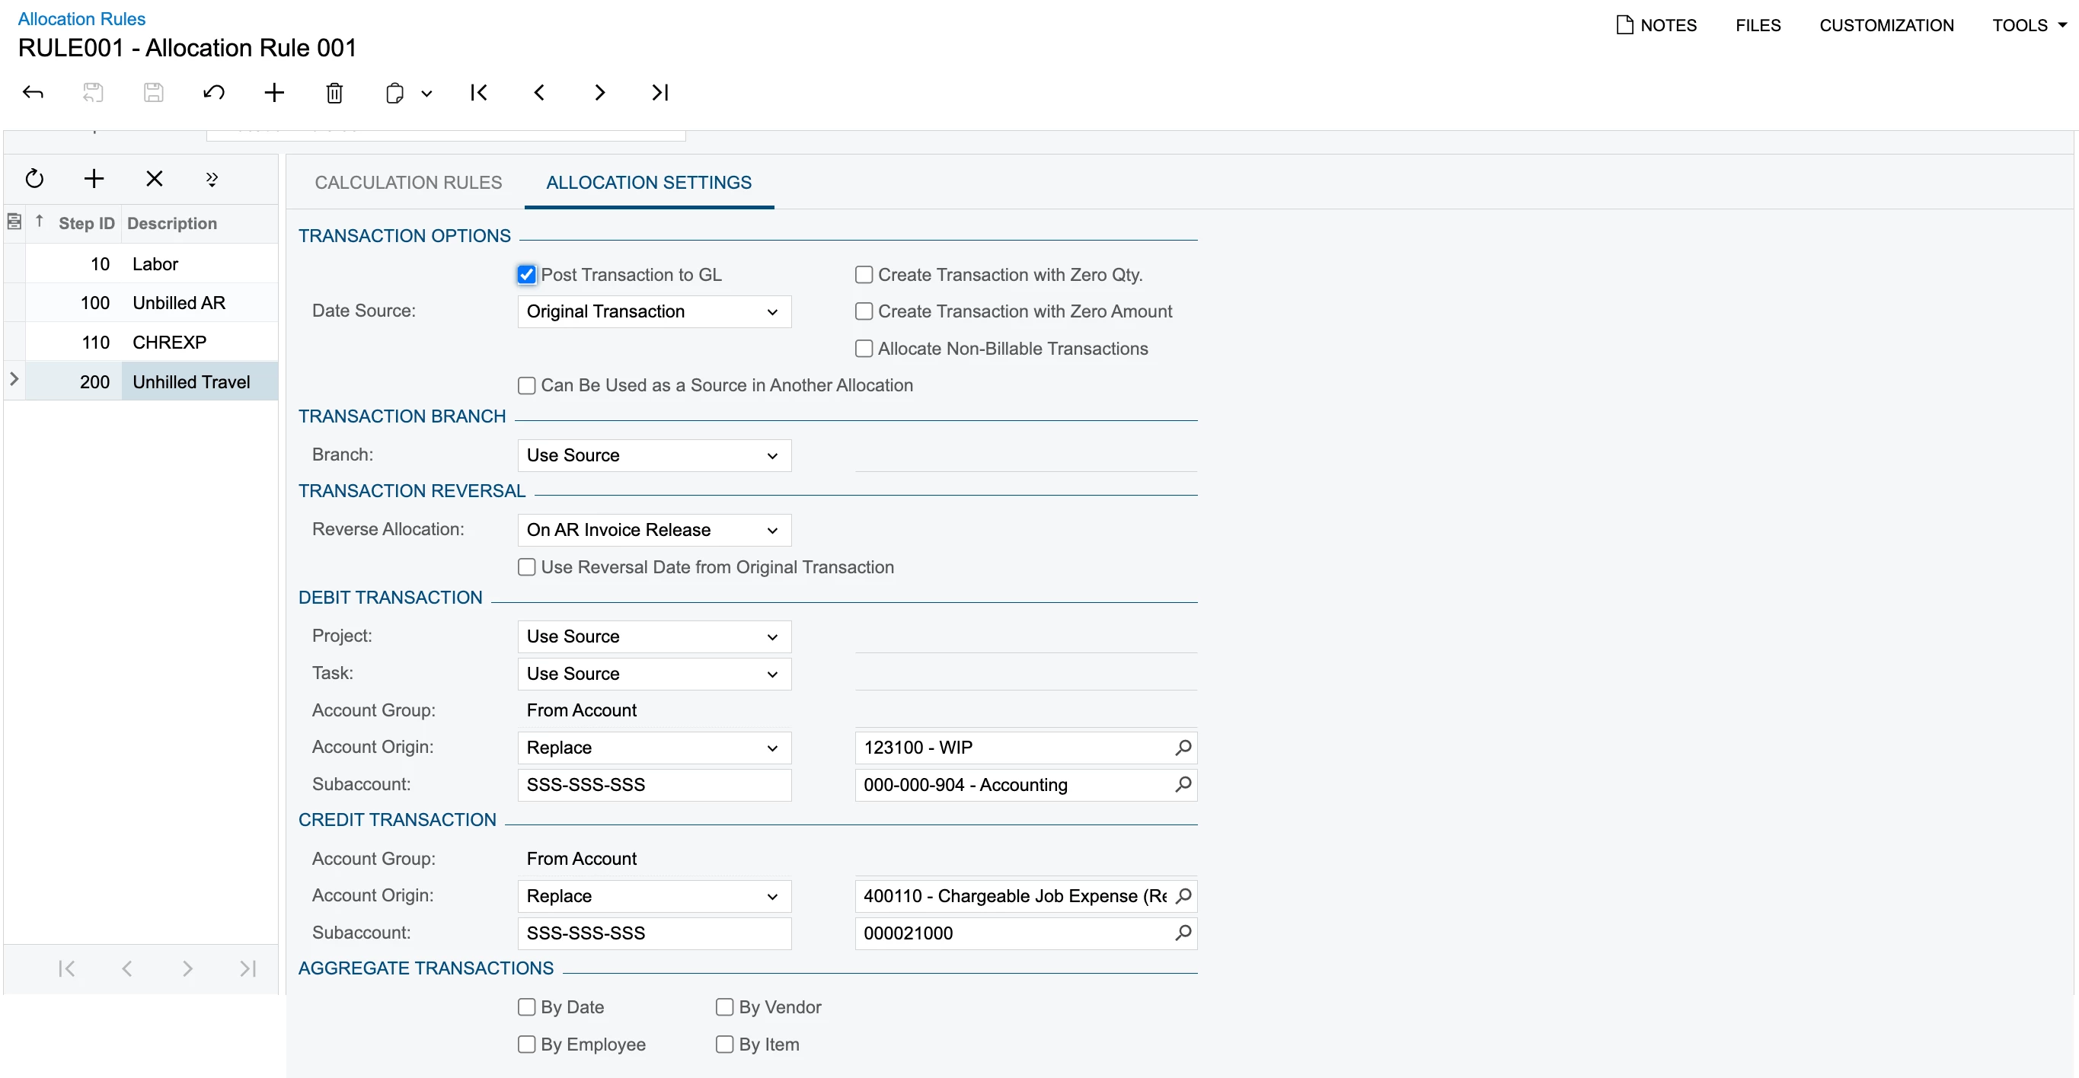2079x1078 pixels.
Task: Open the Date Source dropdown
Action: coord(653,311)
